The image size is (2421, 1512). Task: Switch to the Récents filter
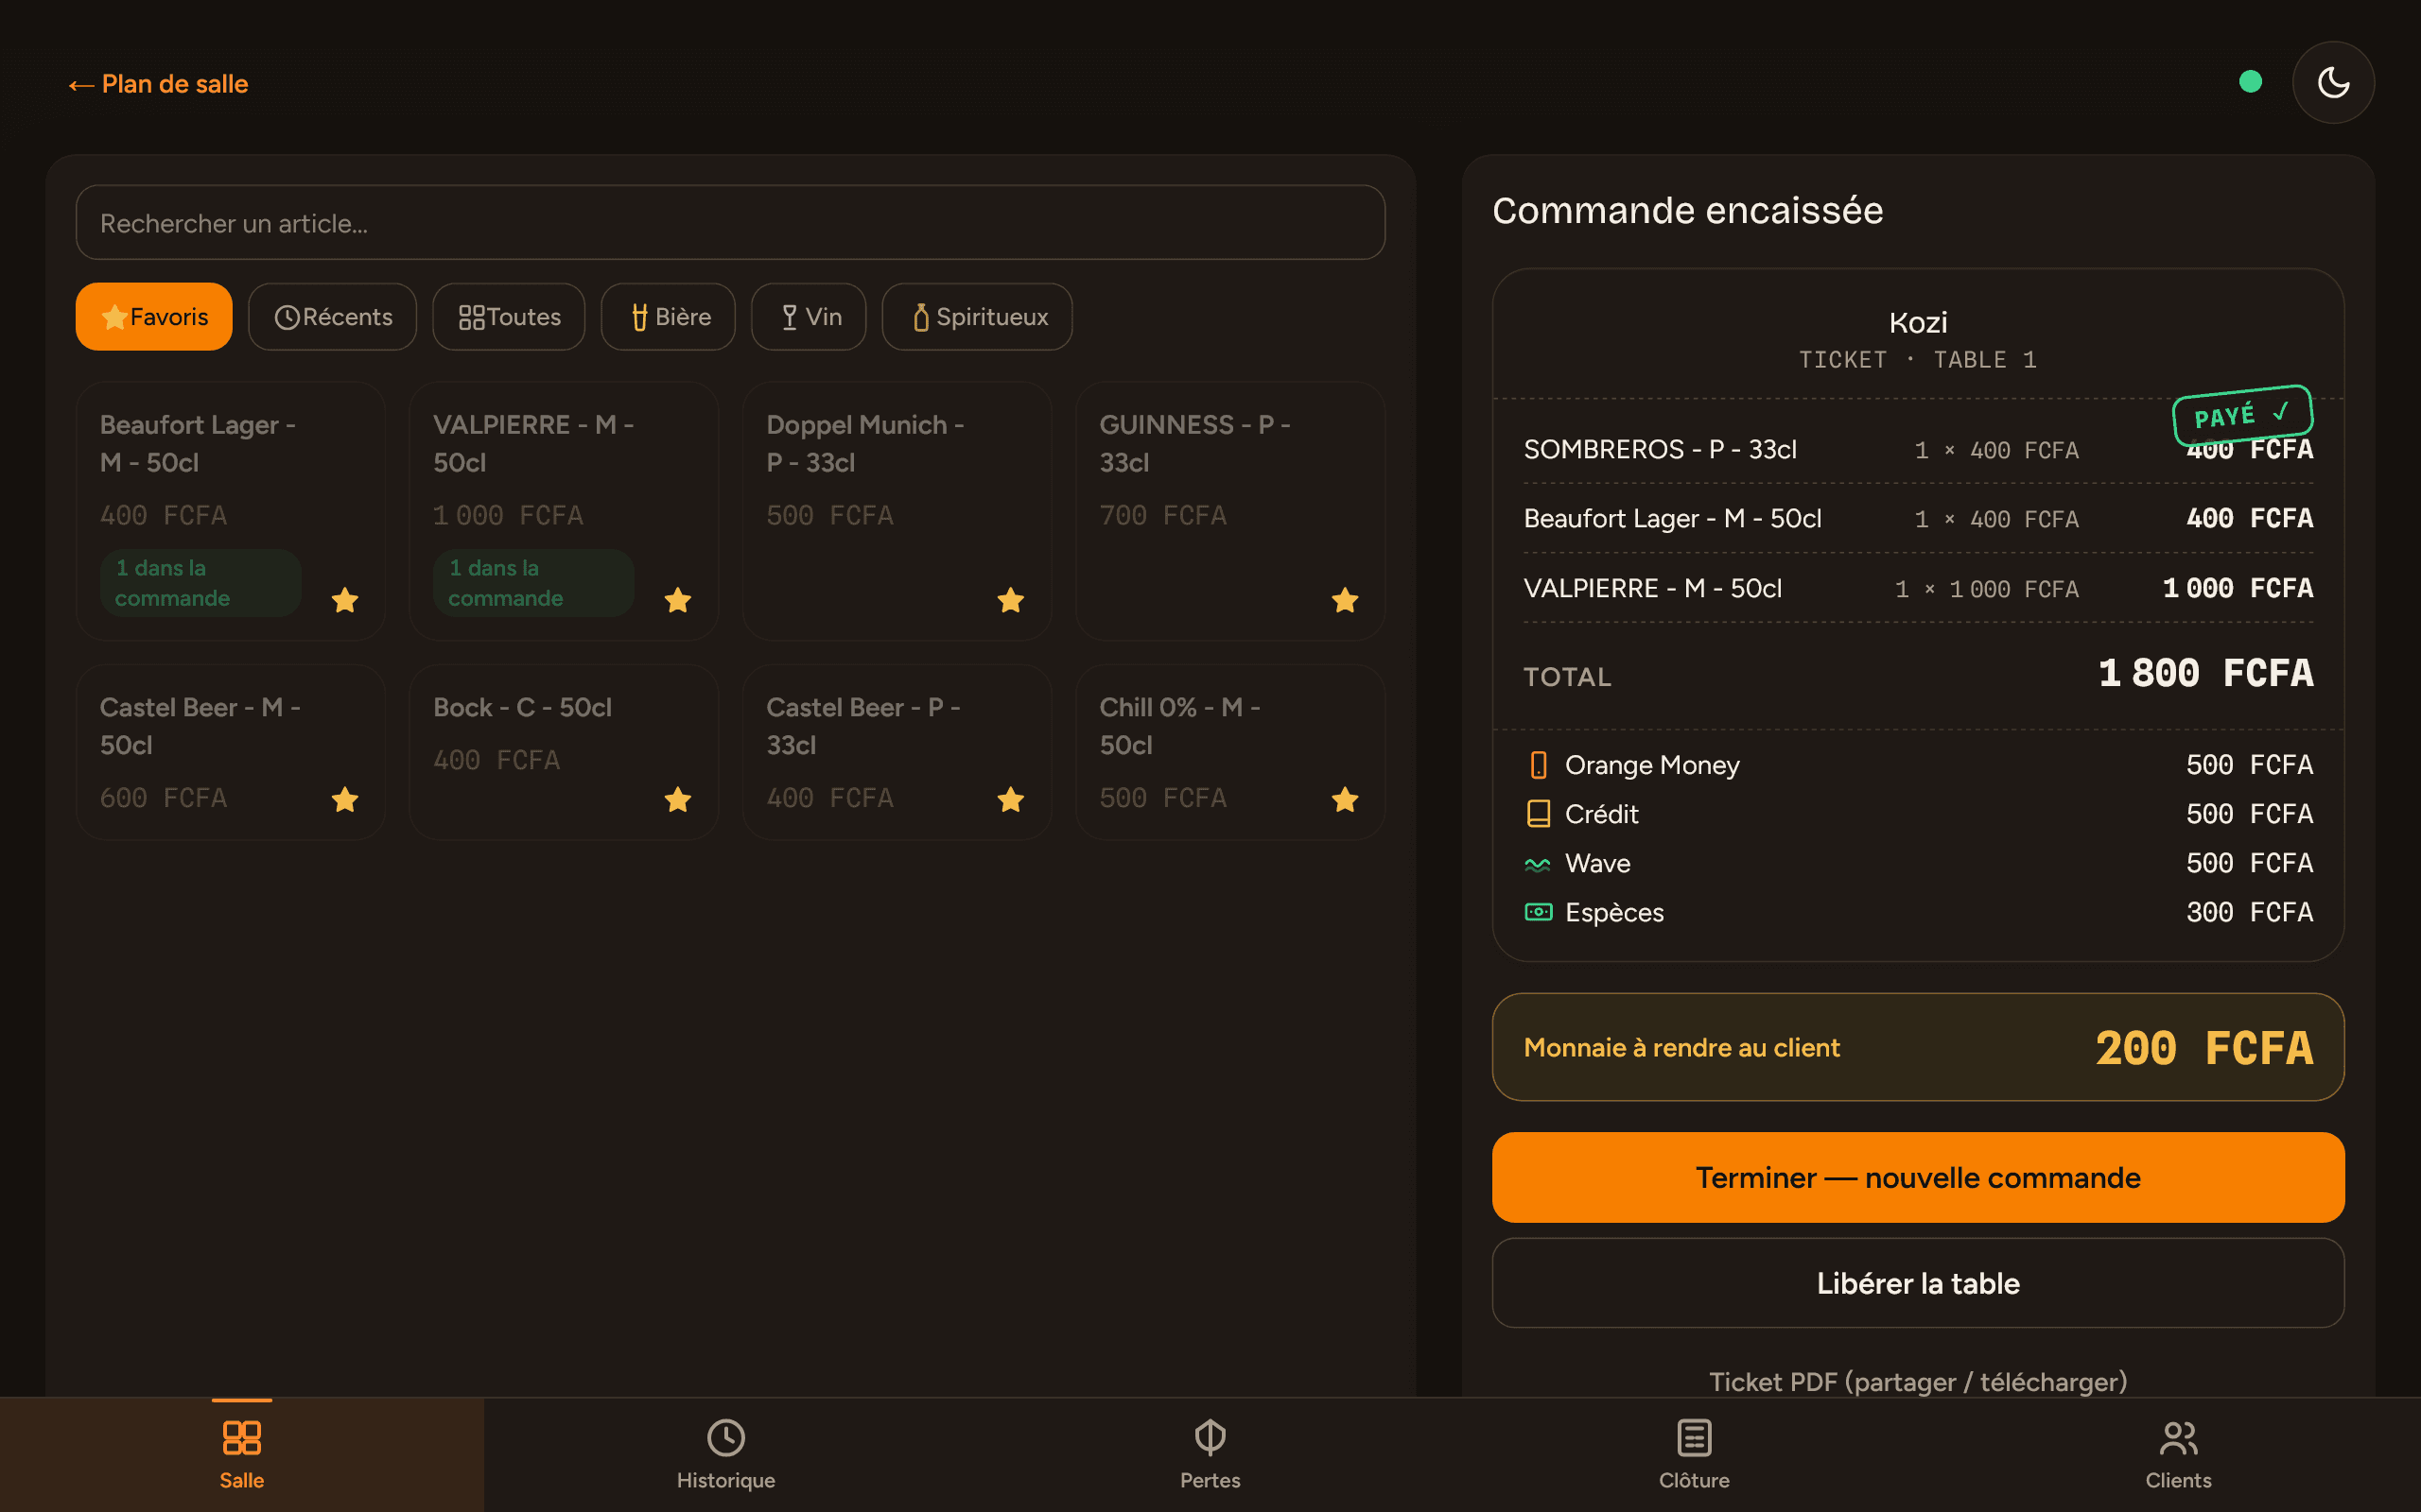[x=332, y=317]
